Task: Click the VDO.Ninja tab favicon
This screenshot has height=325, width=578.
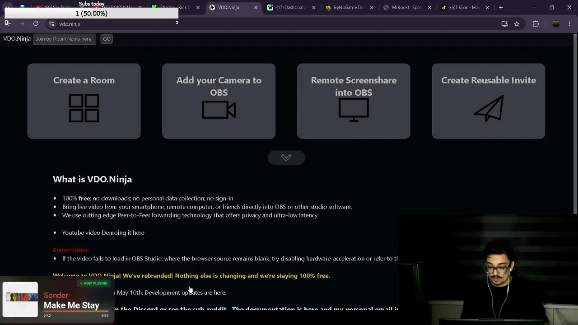Action: (212, 8)
